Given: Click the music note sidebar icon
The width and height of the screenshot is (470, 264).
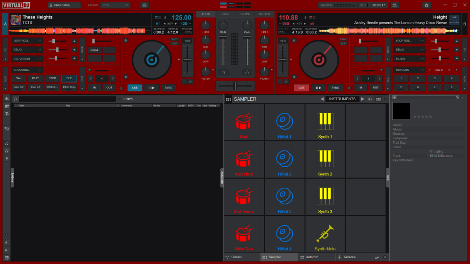Looking at the screenshot, I should [6, 143].
